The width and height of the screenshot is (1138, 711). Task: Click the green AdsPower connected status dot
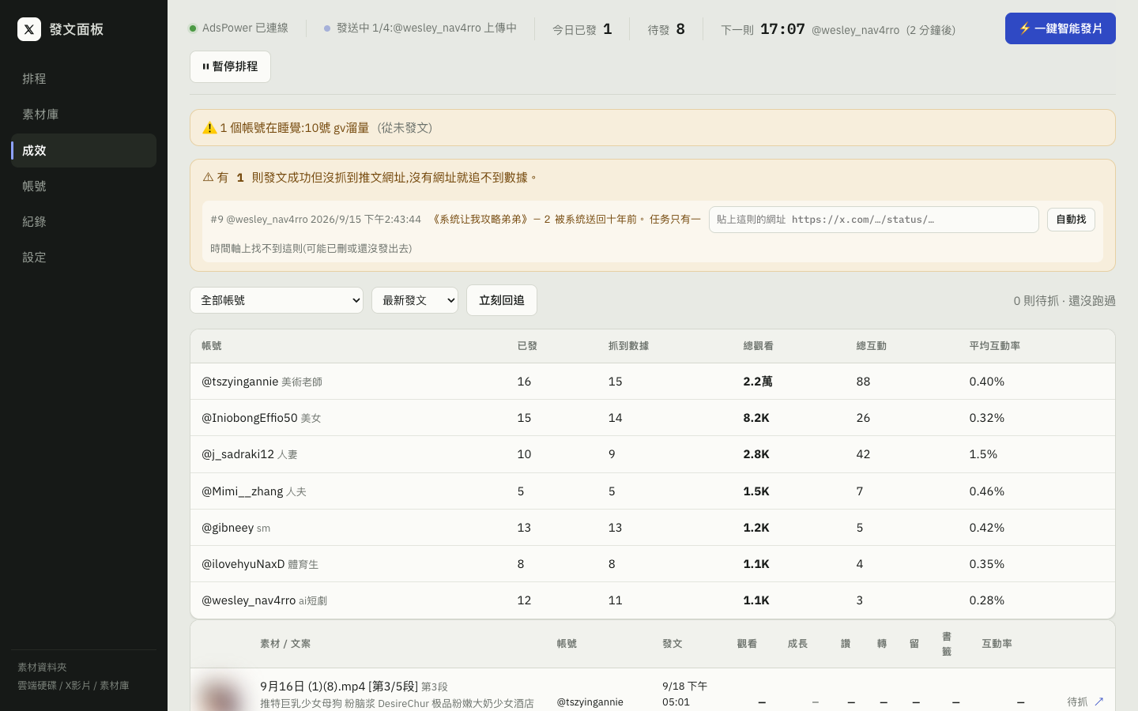(x=192, y=28)
